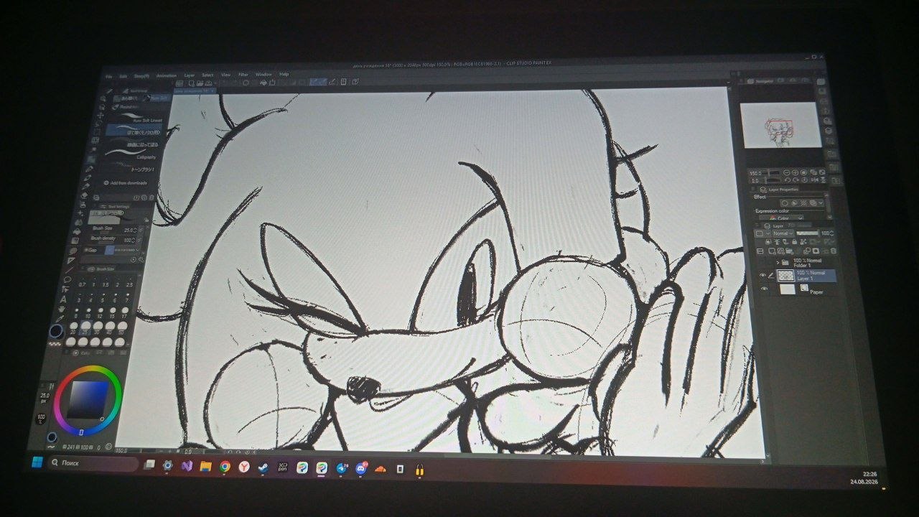Click Add from downloads

click(125, 182)
